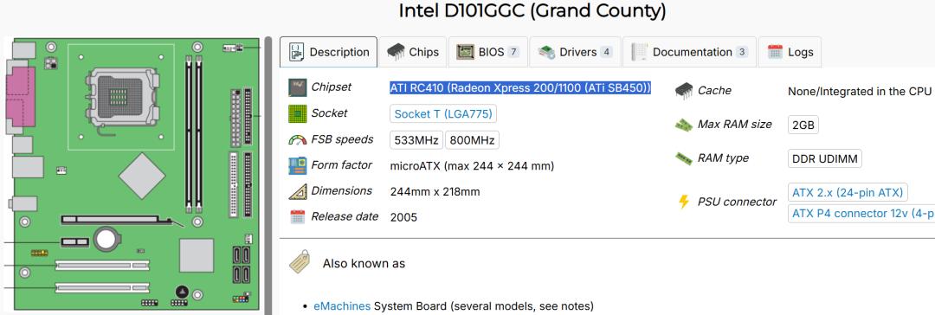This screenshot has width=935, height=315.
Task: Select the 800MHz FSB speed tag
Action: (x=473, y=140)
